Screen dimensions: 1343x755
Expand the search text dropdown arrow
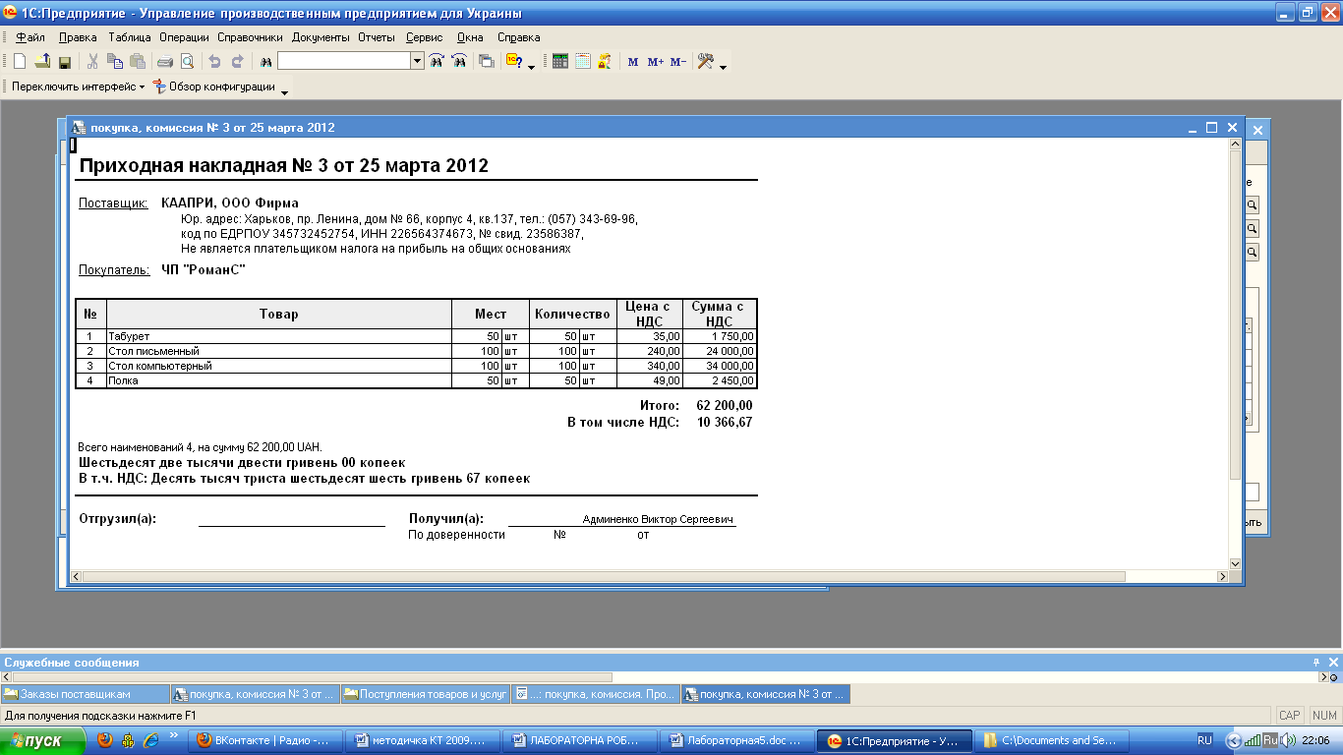417,61
